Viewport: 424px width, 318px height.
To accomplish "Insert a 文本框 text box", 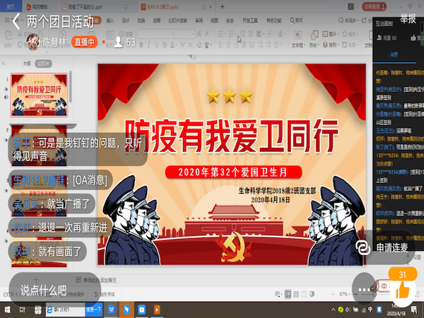I will coord(298,39).
